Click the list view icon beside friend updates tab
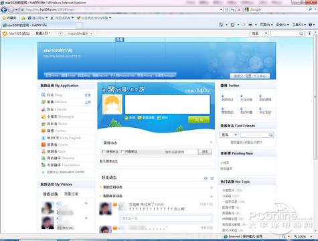This screenshot has width=318, height=241. click(x=212, y=178)
